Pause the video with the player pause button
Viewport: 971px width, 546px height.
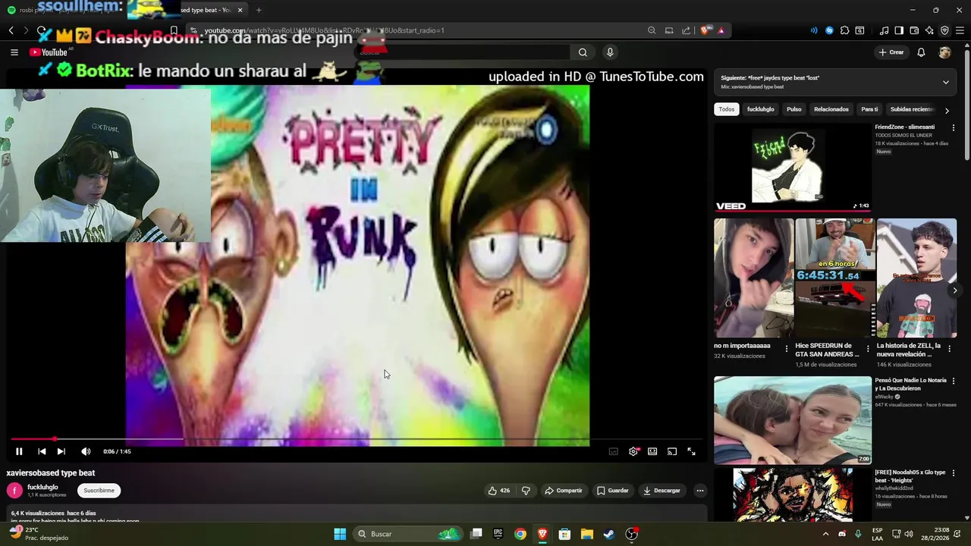tap(19, 451)
